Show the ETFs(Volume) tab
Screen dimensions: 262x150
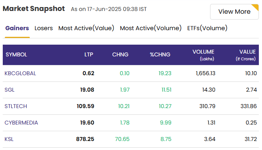tap(207, 28)
